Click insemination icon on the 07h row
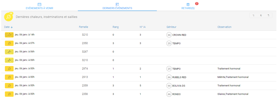Image resolution: width=278 pixels, height=100 pixels. click(9, 43)
